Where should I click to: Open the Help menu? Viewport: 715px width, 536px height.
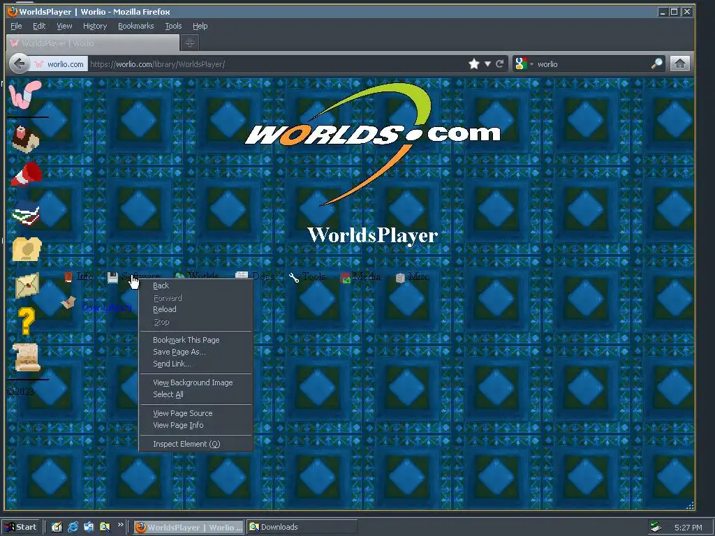point(200,26)
